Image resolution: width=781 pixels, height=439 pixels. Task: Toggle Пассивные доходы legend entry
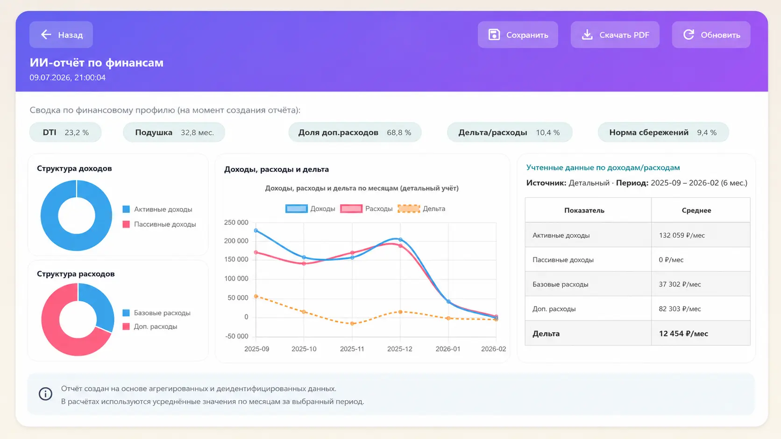159,224
